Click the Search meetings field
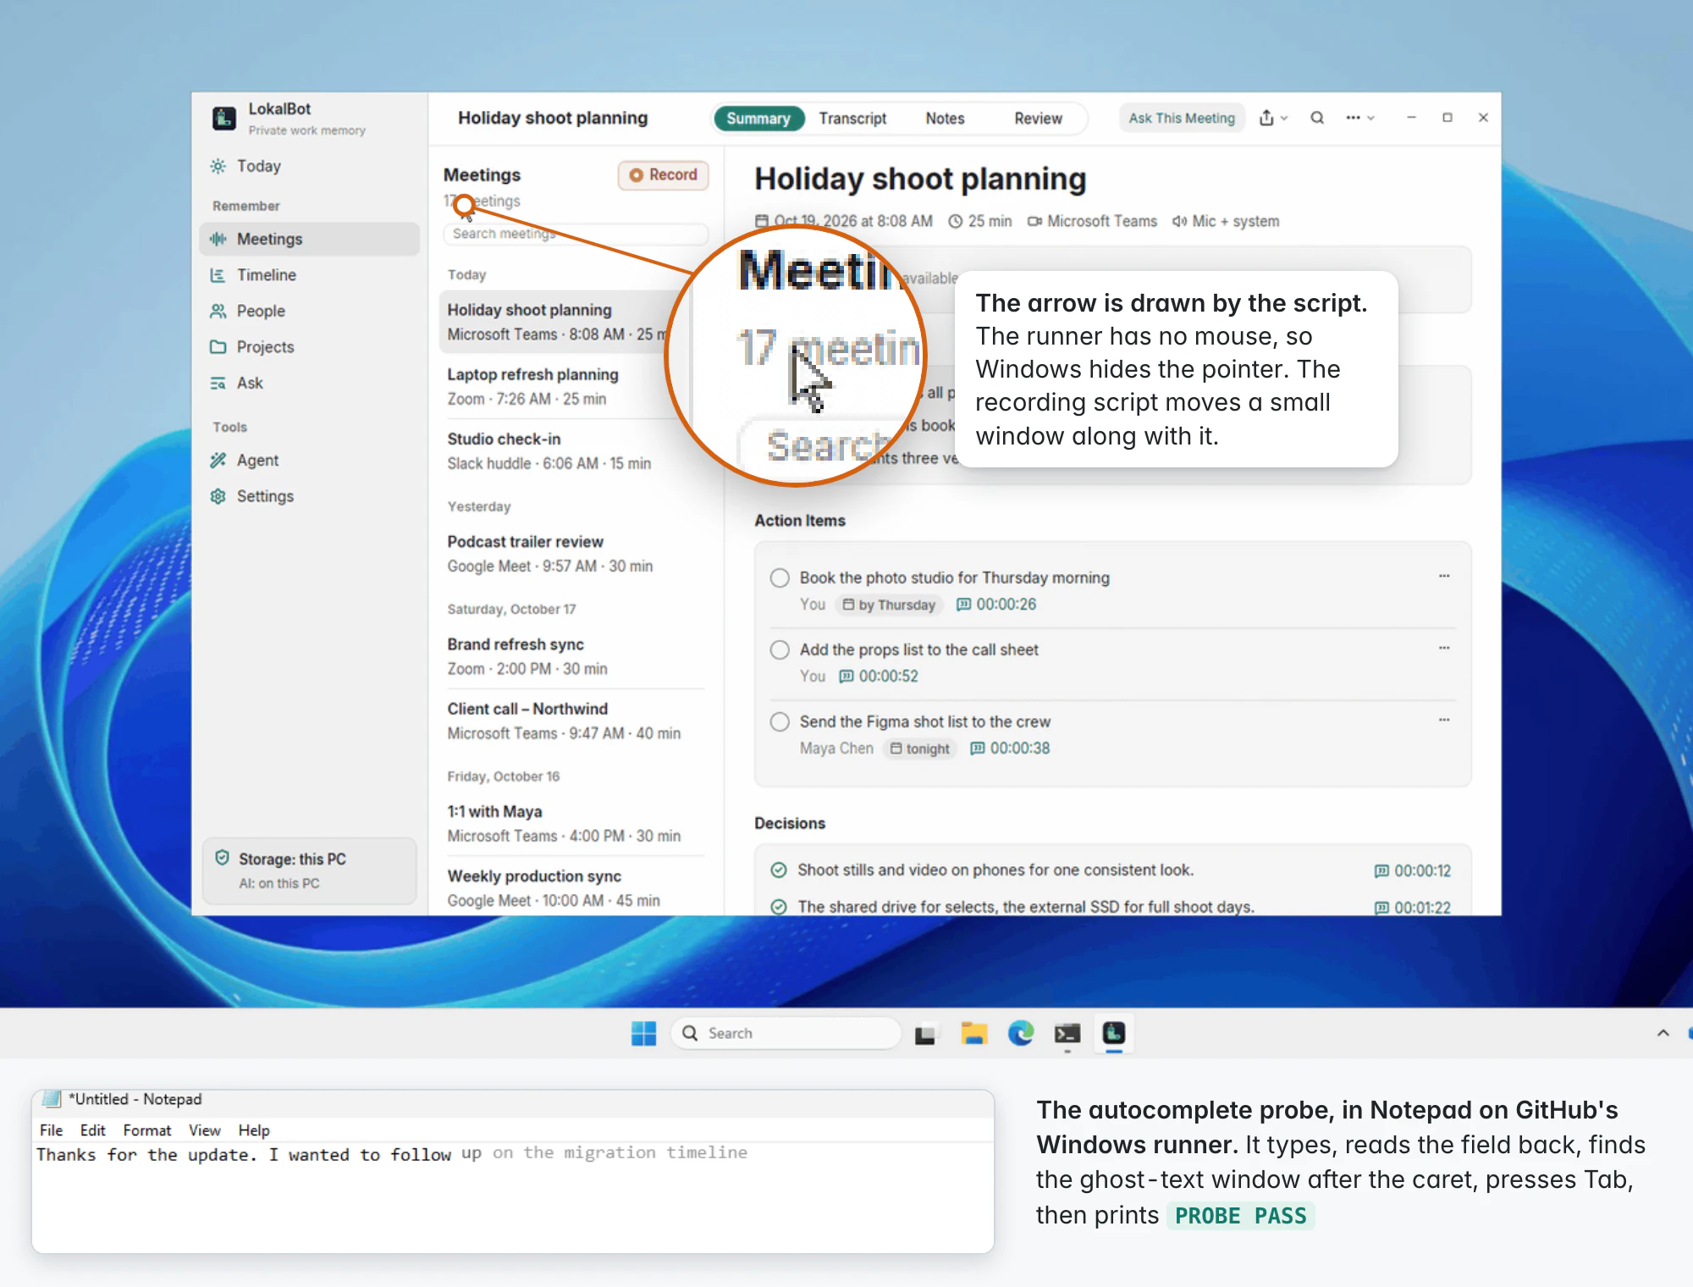Screen dimensions: 1693x1287 click(x=576, y=234)
